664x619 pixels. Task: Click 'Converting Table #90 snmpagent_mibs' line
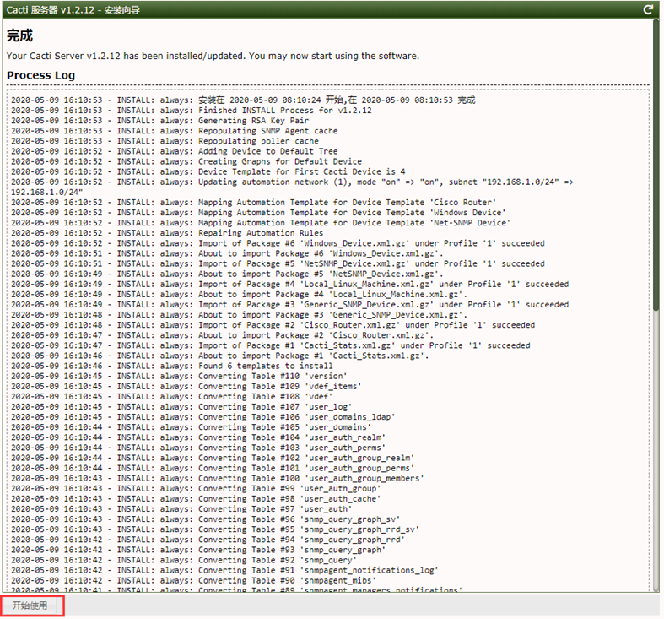click(193, 580)
